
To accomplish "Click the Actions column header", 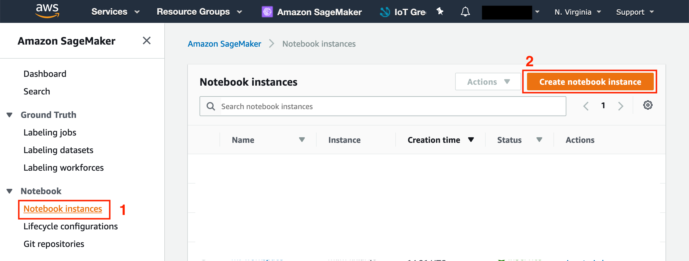I will (x=580, y=140).
